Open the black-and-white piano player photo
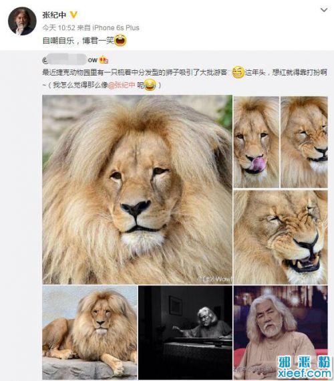Viewport: 334px width, 381px height. 185,332
